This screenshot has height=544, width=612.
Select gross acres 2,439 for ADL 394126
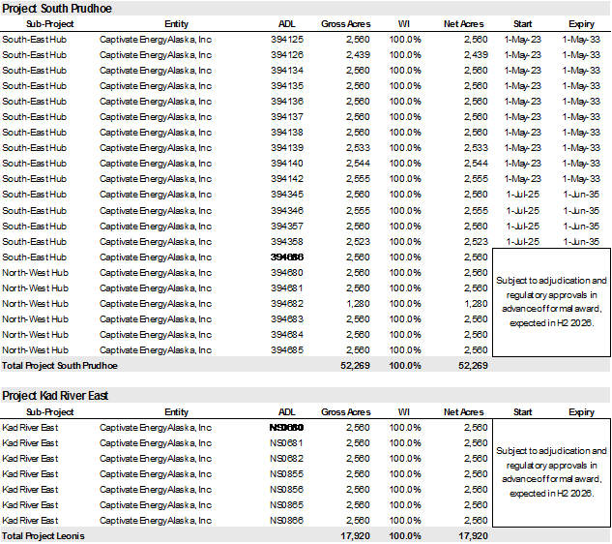(357, 54)
